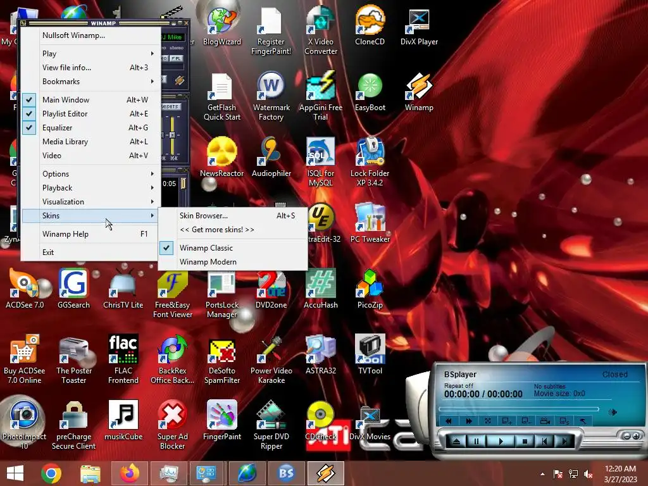Select the musikCube desktop icon
Viewport: 648px width, 486px height.
(123, 421)
